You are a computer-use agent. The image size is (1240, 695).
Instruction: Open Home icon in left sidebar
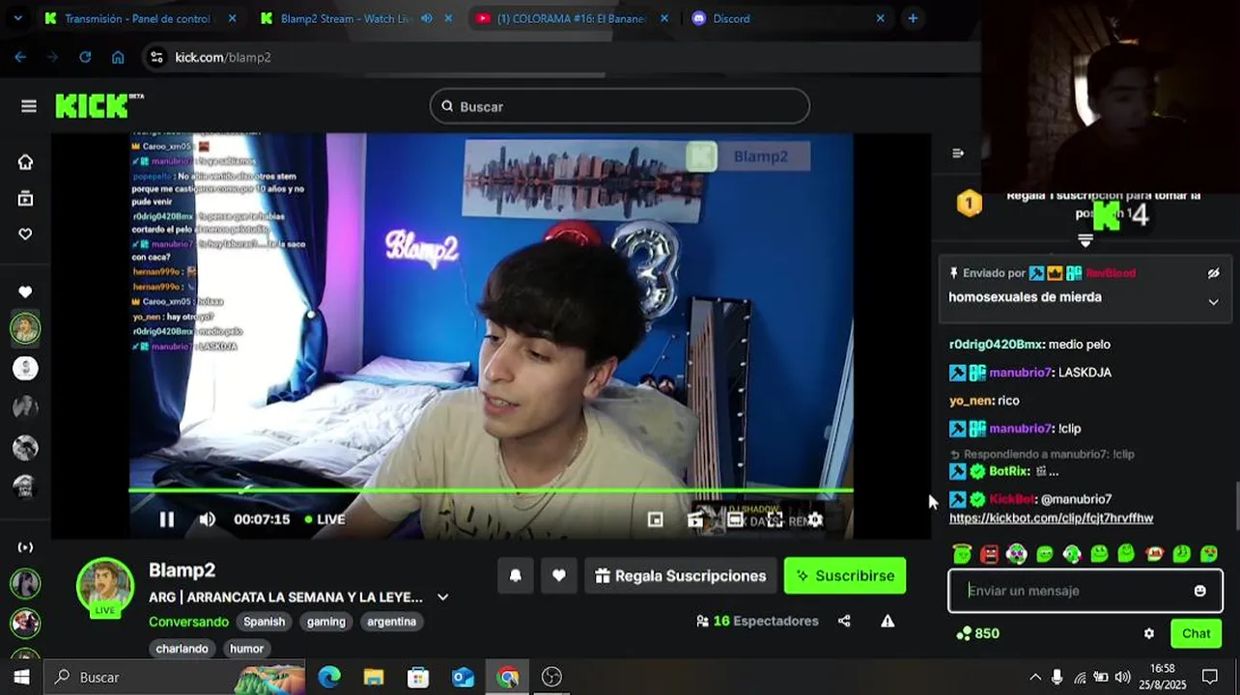[x=25, y=162]
